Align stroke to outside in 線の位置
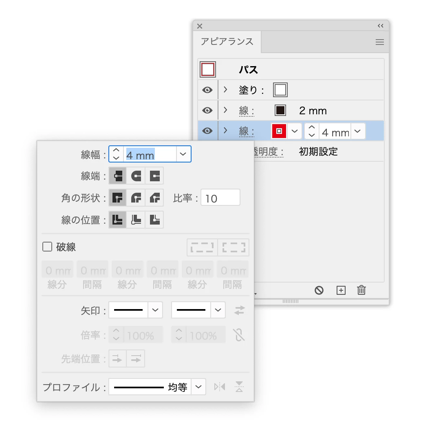The width and height of the screenshot is (423, 423). pos(154,220)
